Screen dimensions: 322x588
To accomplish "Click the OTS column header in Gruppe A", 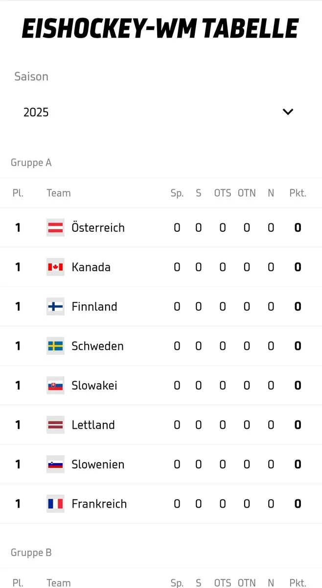I will (x=222, y=193).
